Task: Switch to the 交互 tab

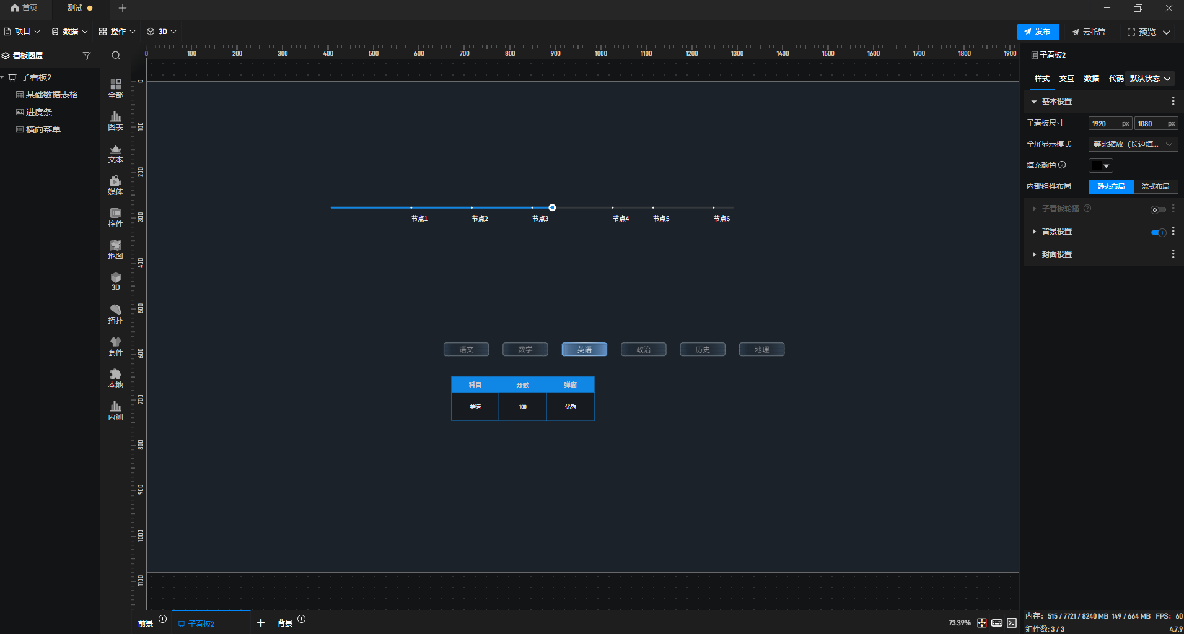Action: coord(1067,79)
